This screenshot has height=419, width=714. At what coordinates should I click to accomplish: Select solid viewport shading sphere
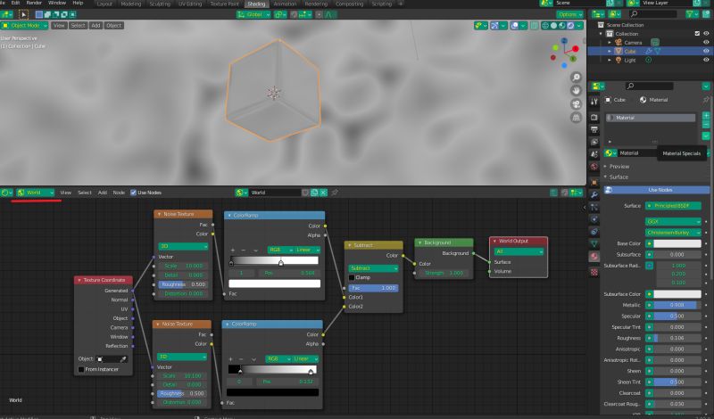pos(553,26)
